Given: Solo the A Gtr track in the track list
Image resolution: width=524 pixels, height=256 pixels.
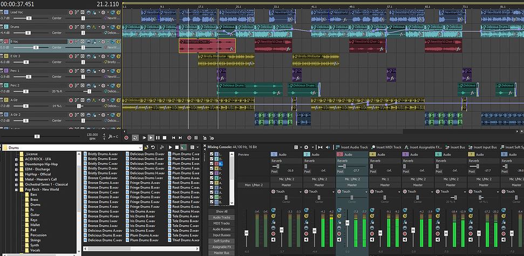Looking at the screenshot, I should (x=118, y=100).
